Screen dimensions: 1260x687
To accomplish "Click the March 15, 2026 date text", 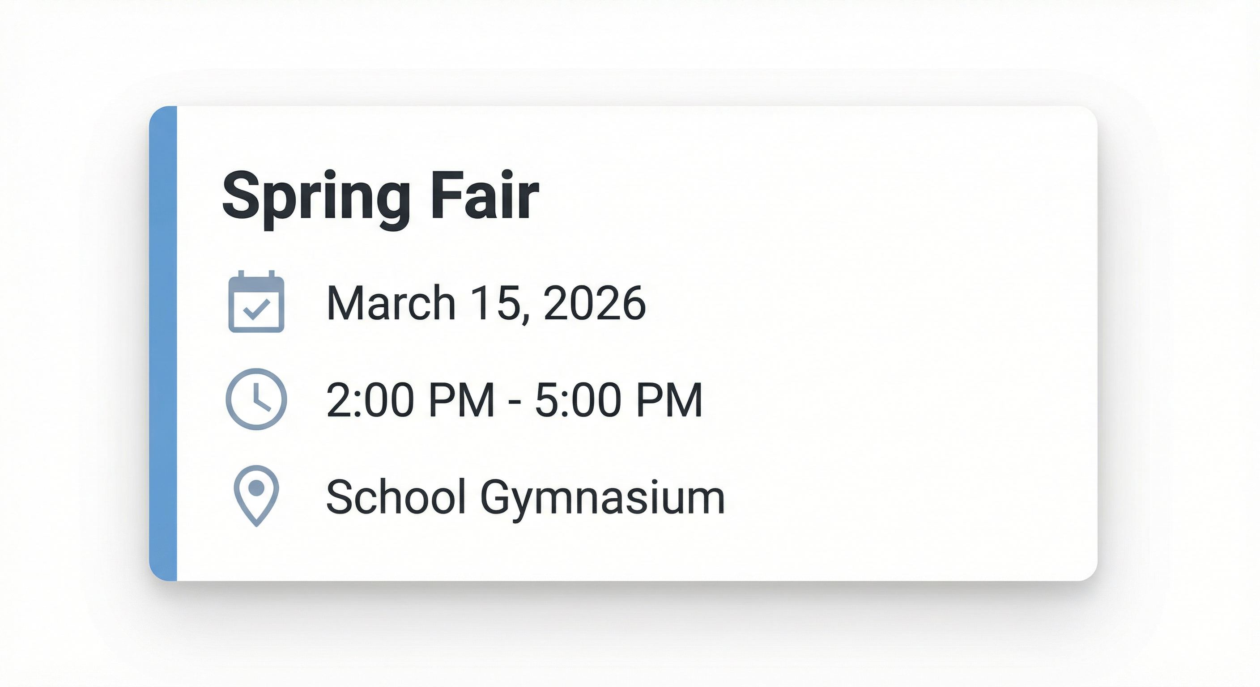I will click(486, 303).
